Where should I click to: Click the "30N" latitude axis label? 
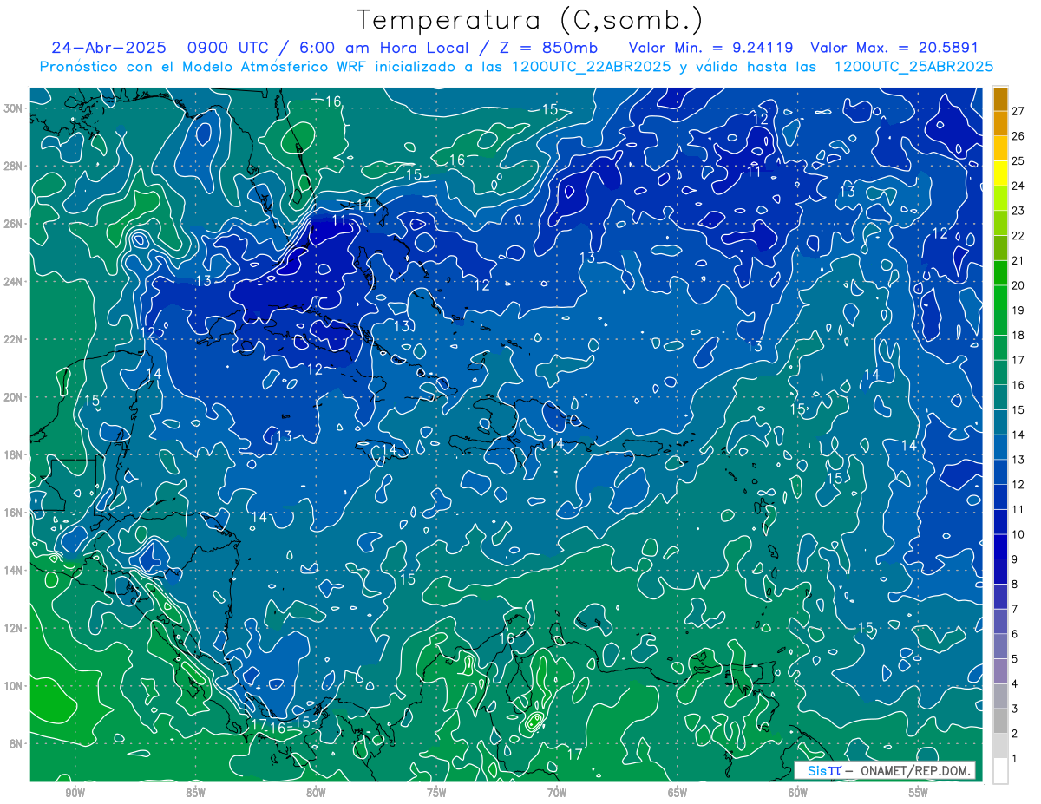coord(14,108)
